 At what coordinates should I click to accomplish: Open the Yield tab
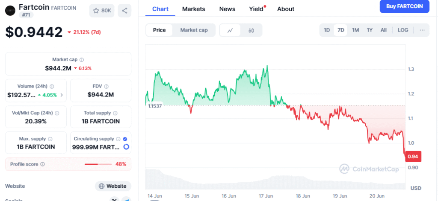click(257, 9)
